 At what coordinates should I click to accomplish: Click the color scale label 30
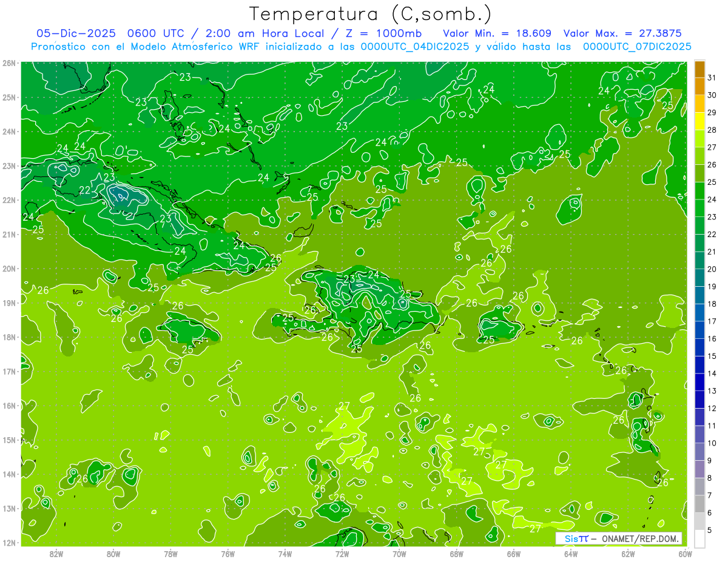coord(712,95)
